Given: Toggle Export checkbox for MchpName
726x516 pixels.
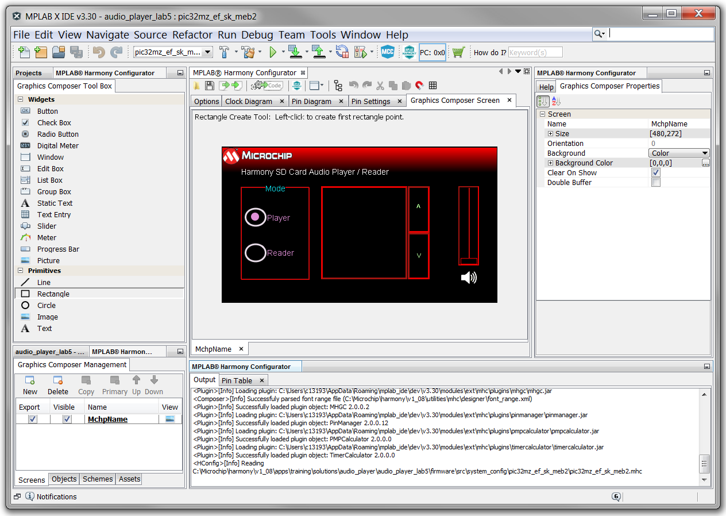Looking at the screenshot, I should point(33,419).
